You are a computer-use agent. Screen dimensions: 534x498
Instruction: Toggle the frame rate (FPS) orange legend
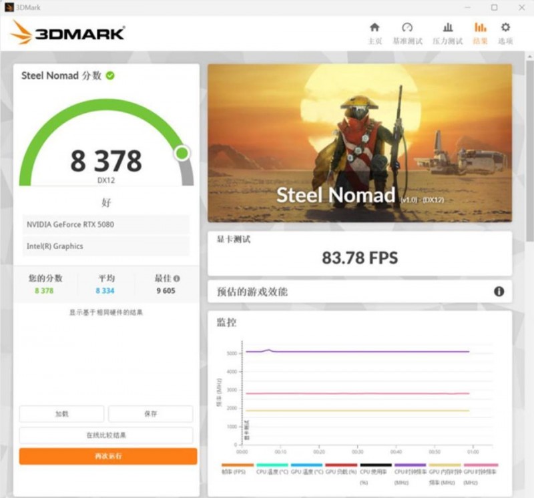click(x=238, y=469)
